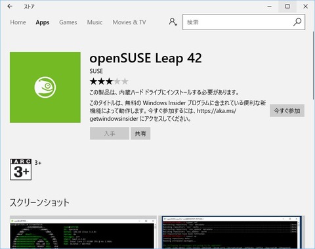The width and height of the screenshot is (315, 249).
Task: Click the 入手 get button
Action: tap(110, 133)
